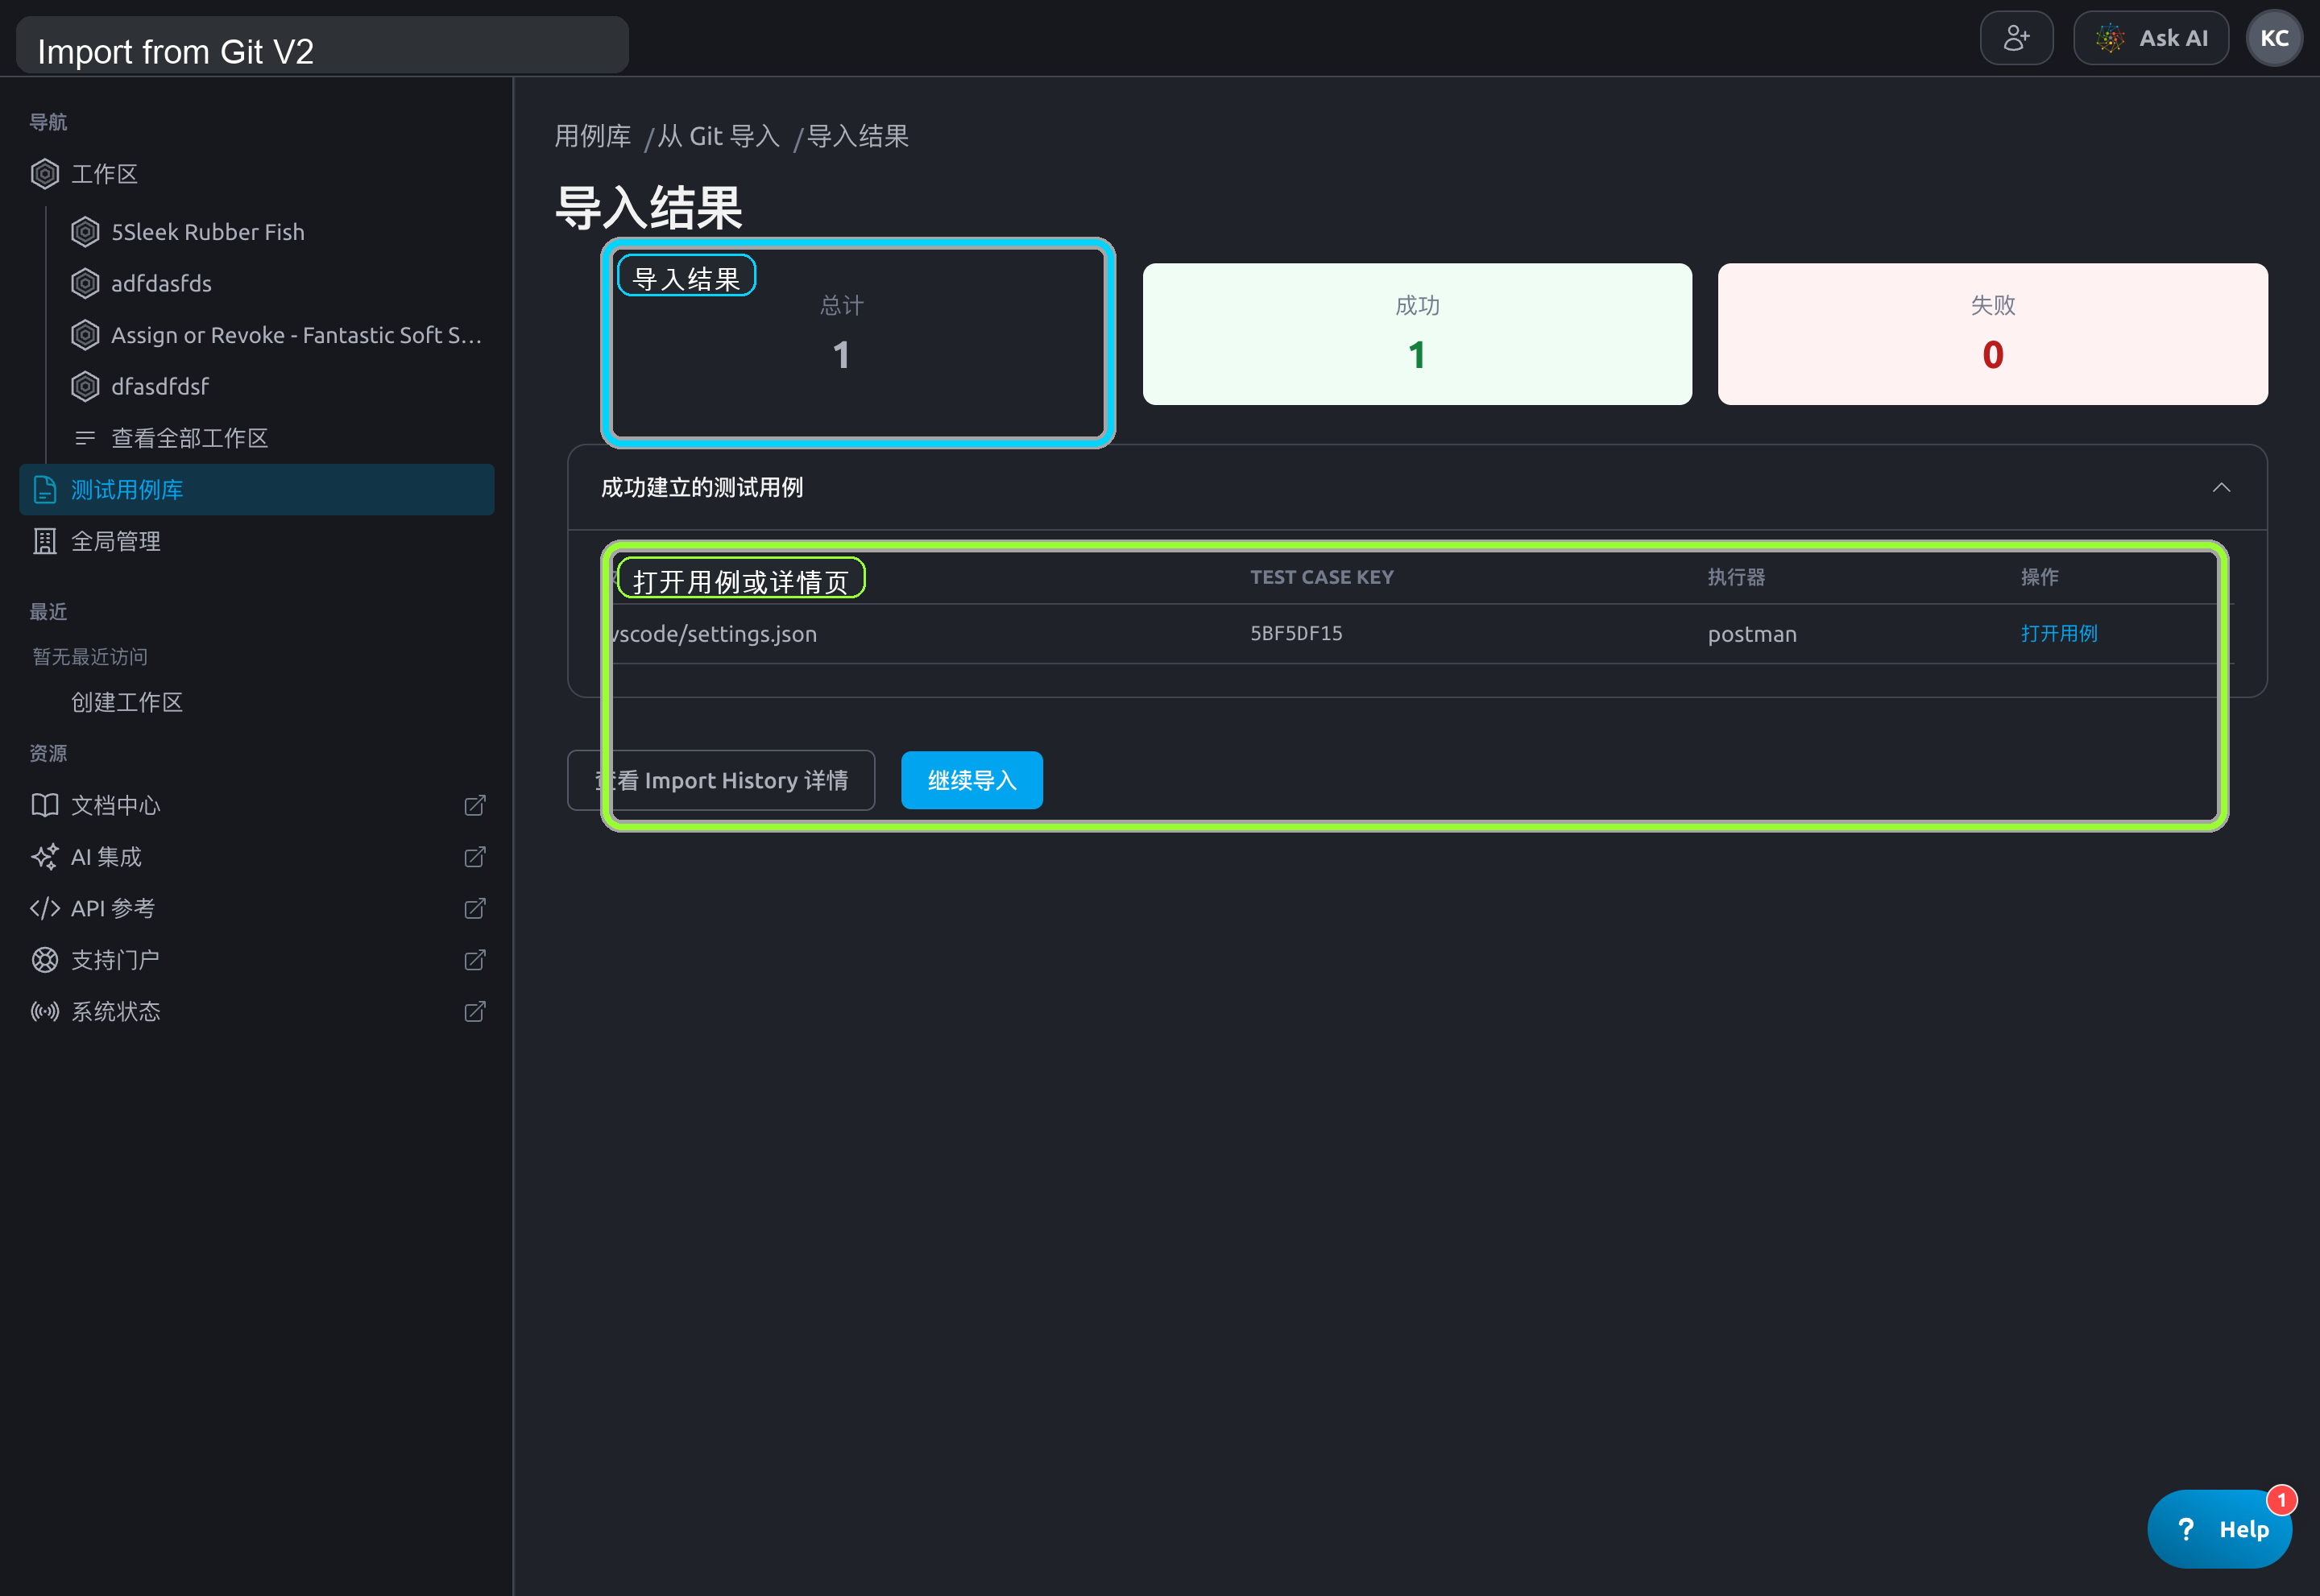Open API 参考 resource
Screen dimensions: 2320x1596
pyautogui.click(x=112, y=908)
